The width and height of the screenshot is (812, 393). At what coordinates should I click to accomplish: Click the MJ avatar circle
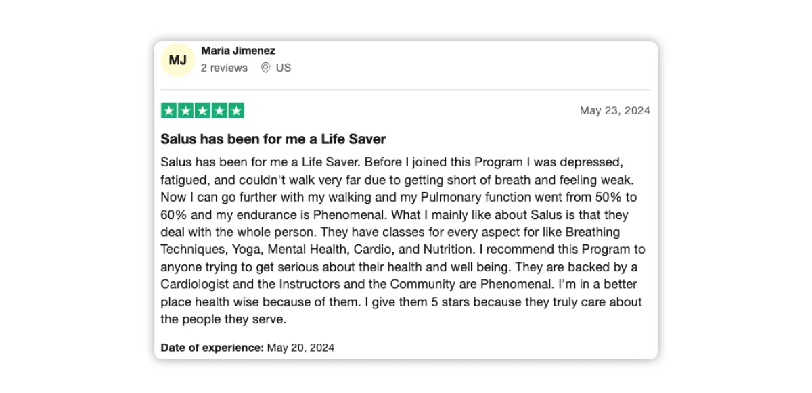[x=178, y=60]
